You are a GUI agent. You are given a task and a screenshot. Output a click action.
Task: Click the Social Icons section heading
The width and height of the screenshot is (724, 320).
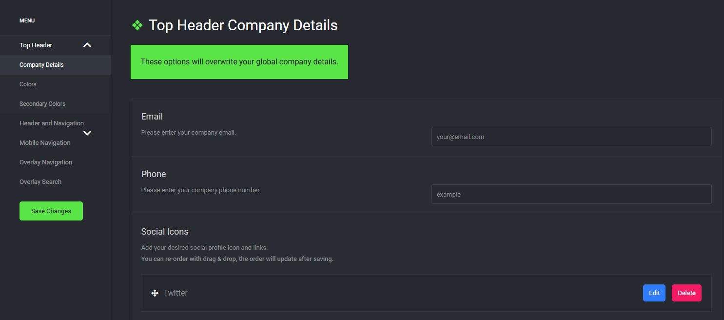pyautogui.click(x=164, y=231)
